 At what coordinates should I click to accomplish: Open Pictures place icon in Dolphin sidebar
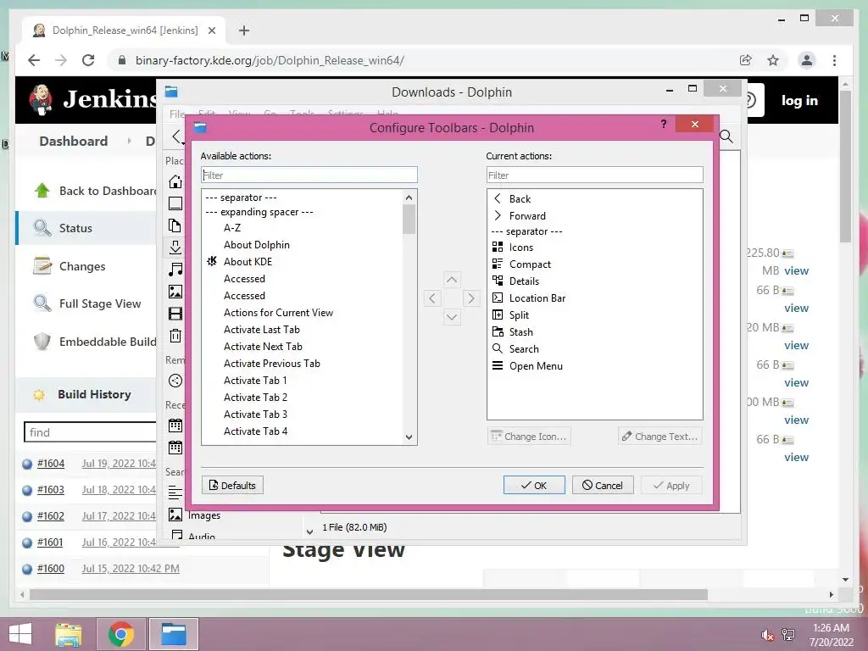175,292
